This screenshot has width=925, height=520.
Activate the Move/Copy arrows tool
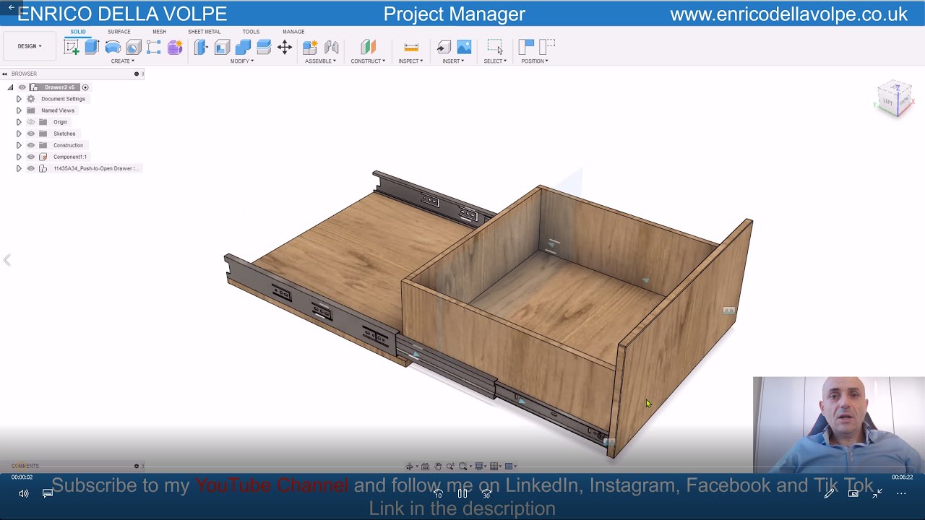[285, 48]
